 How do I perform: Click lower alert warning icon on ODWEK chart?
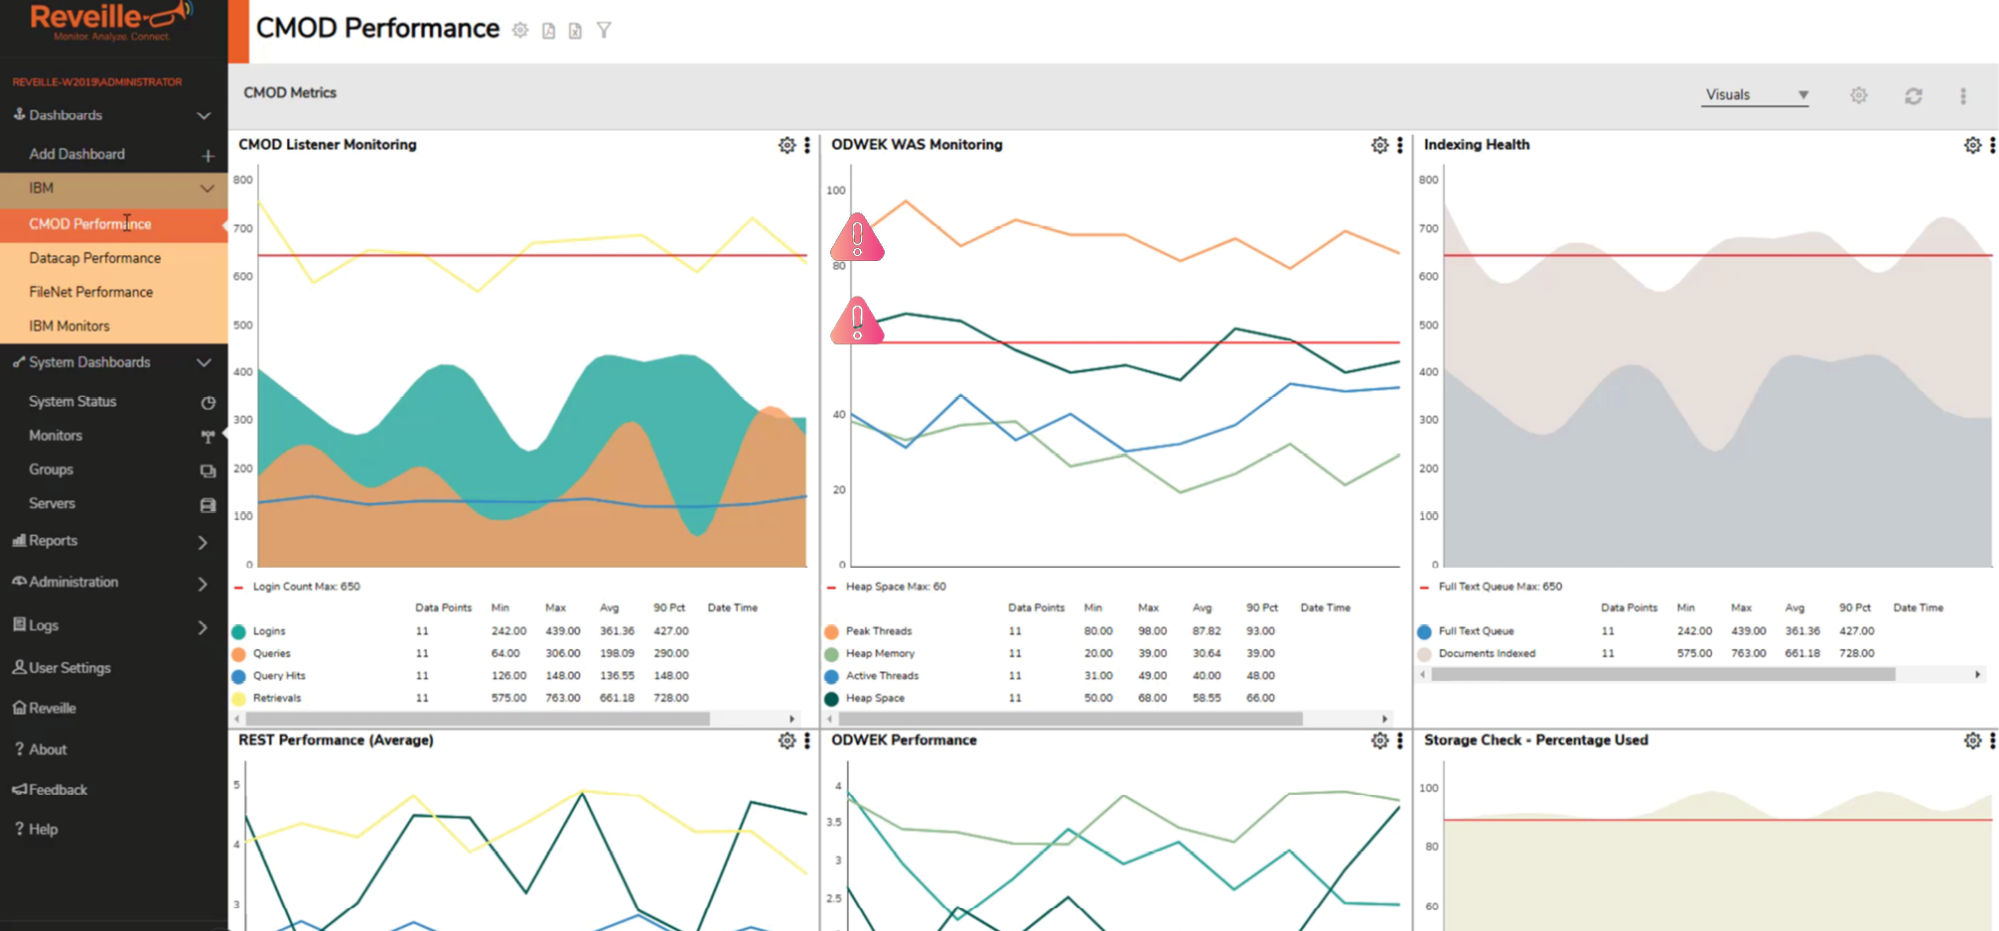coord(857,321)
